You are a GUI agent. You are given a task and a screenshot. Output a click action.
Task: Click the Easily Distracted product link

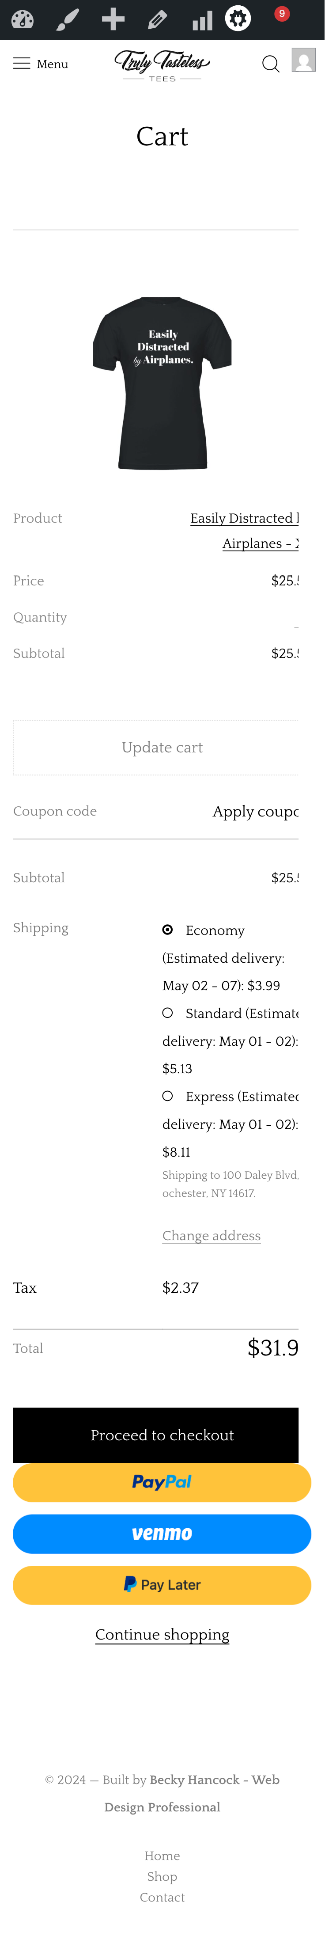pyautogui.click(x=245, y=519)
